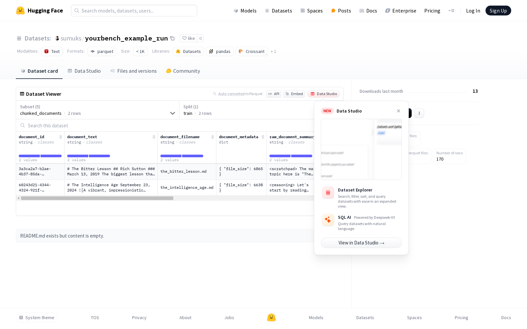Click View in Data Studio button
Viewport: 527px width, 329px height.
tap(361, 243)
